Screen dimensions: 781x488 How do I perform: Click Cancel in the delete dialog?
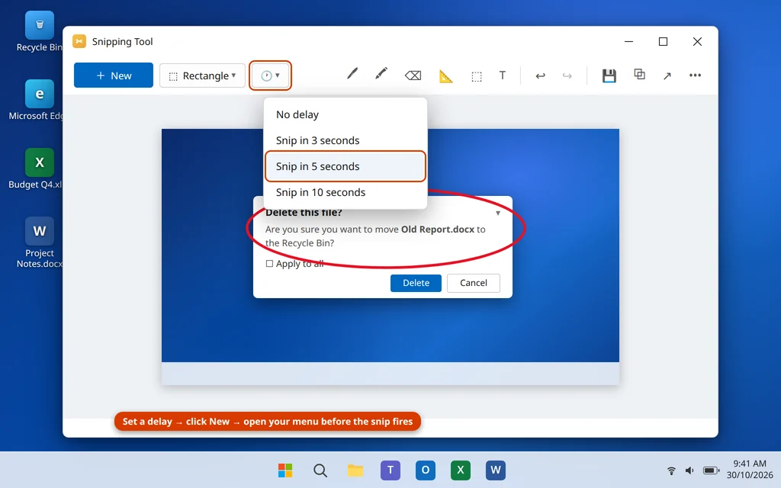[473, 283]
